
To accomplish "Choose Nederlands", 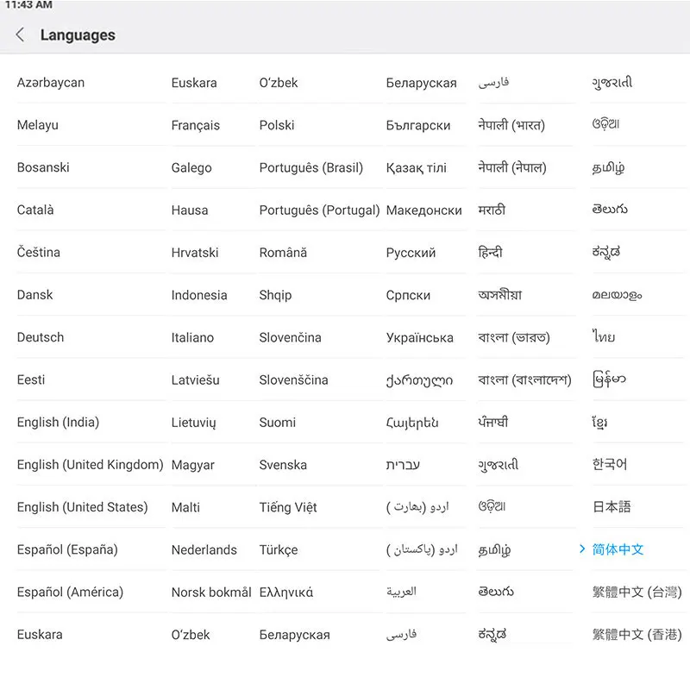I will [205, 549].
